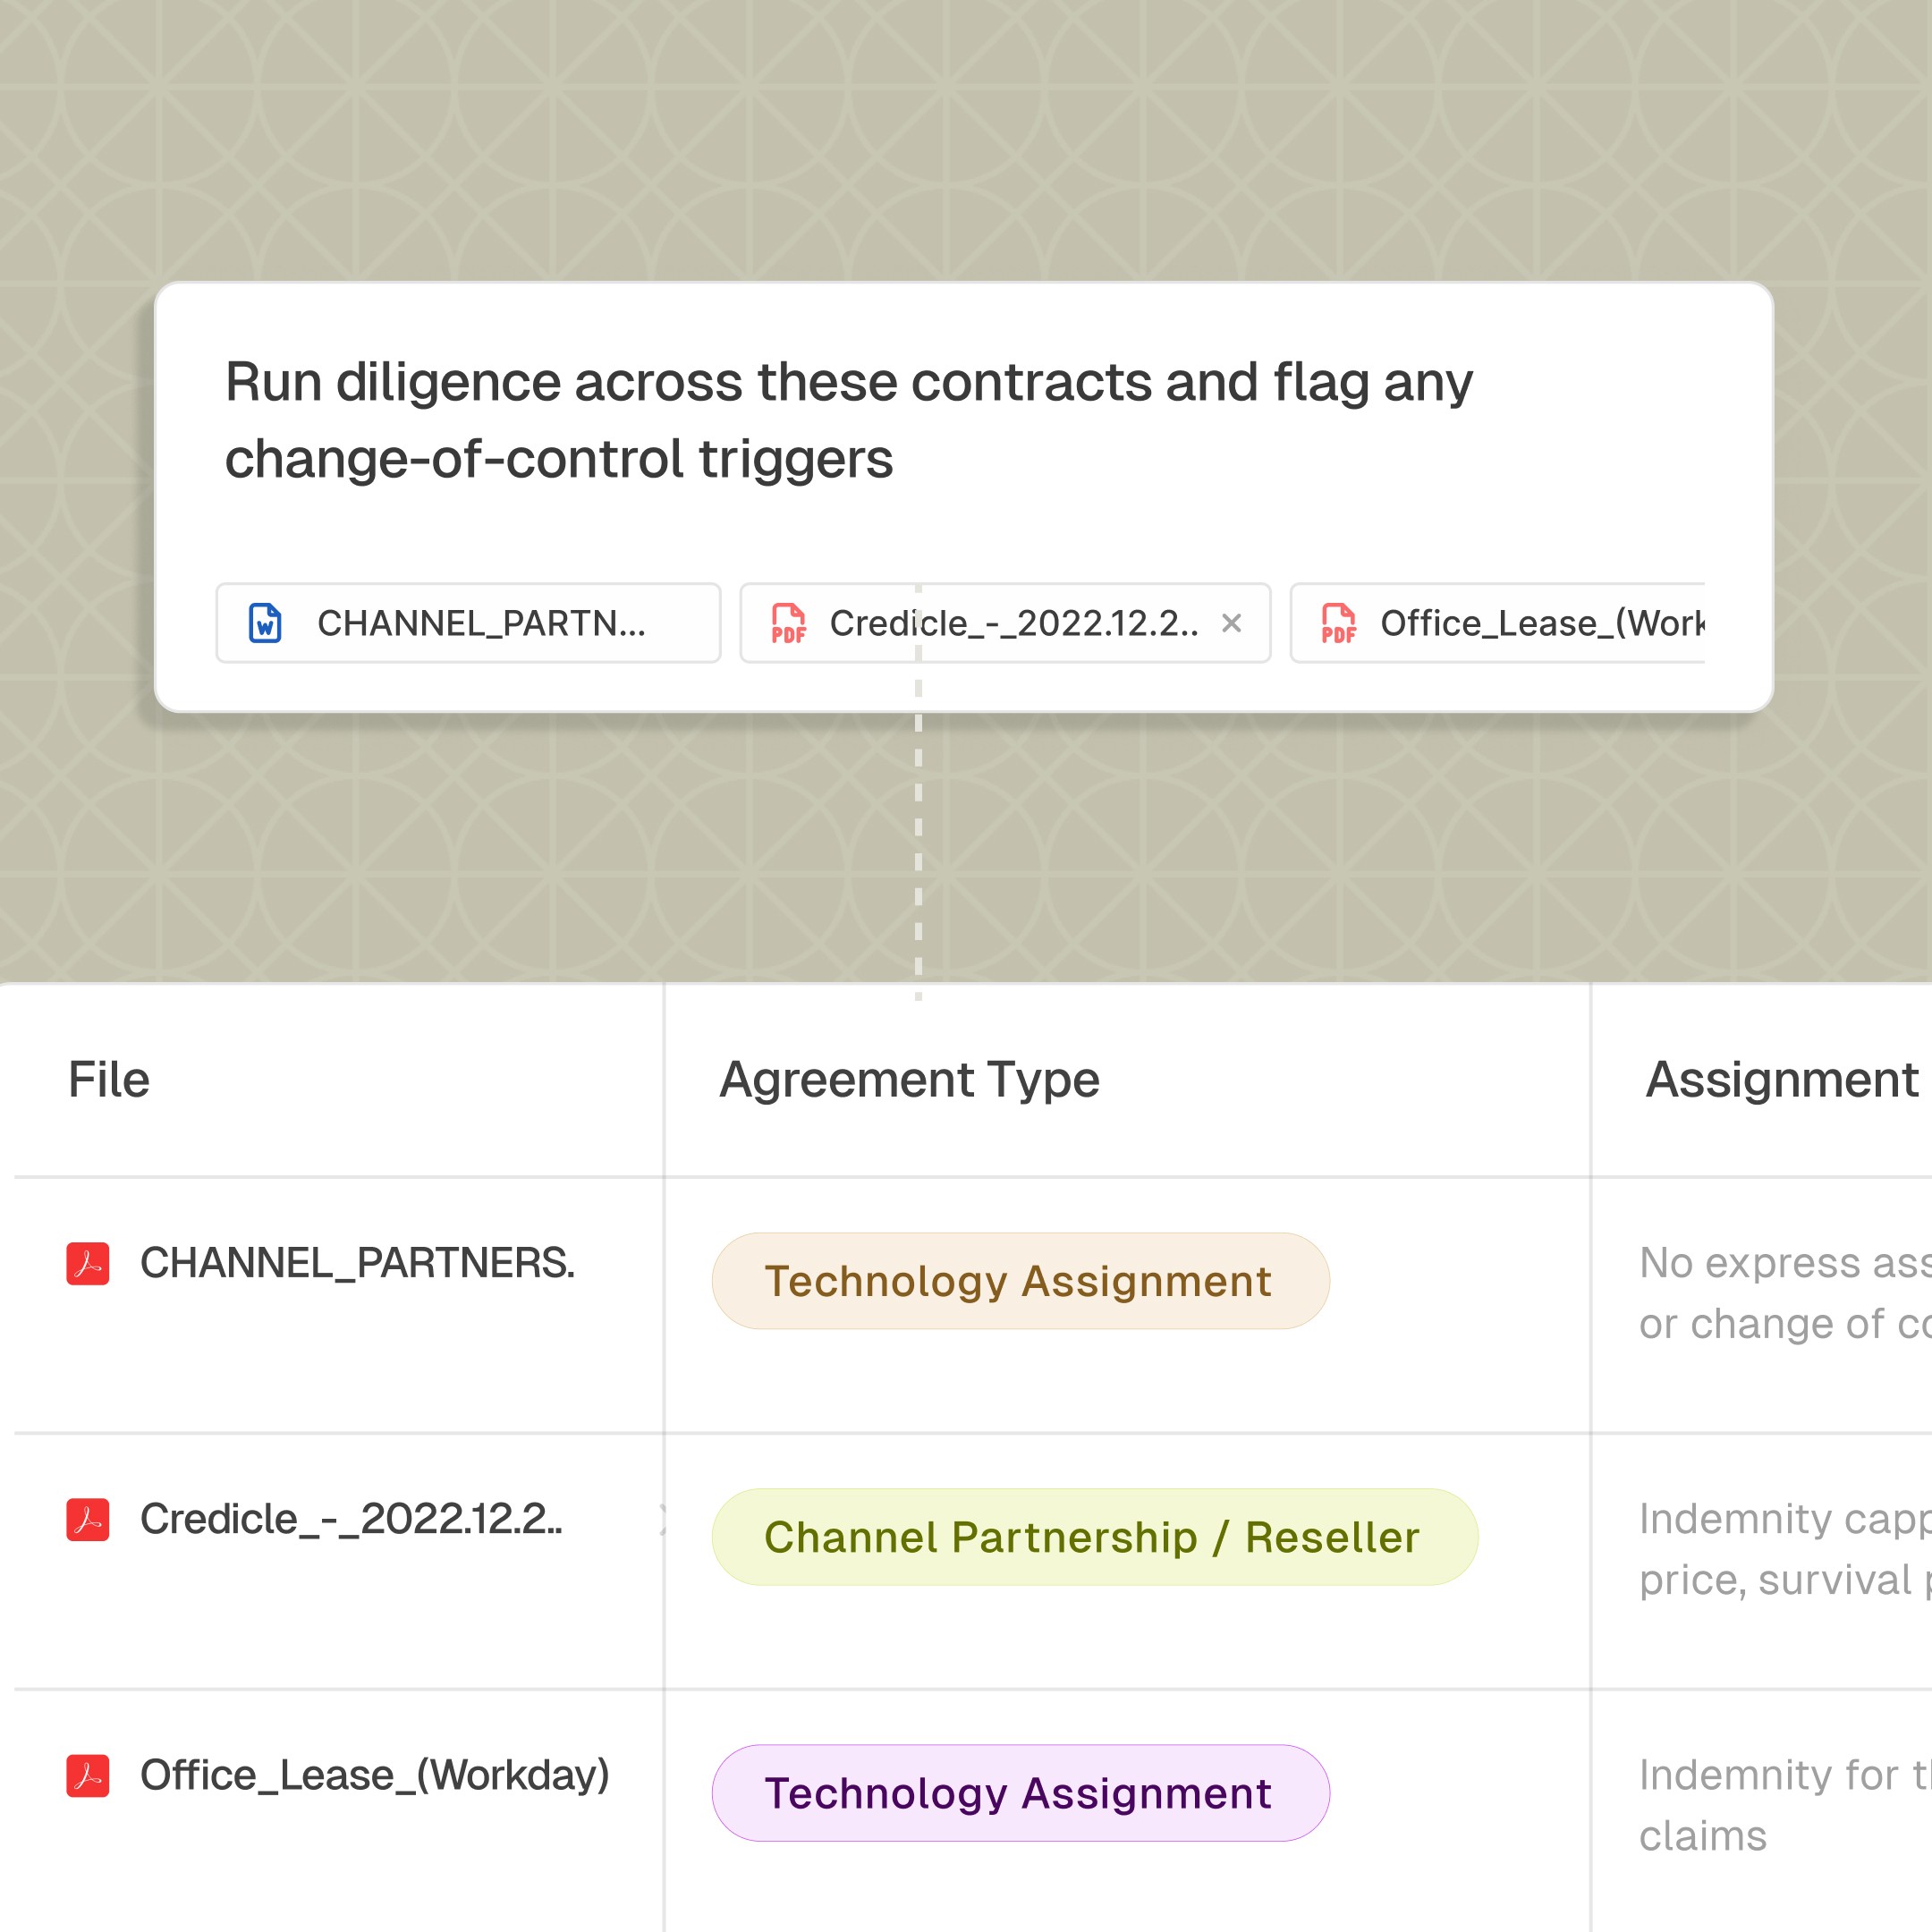Select the Assignment column header

tap(1781, 1079)
